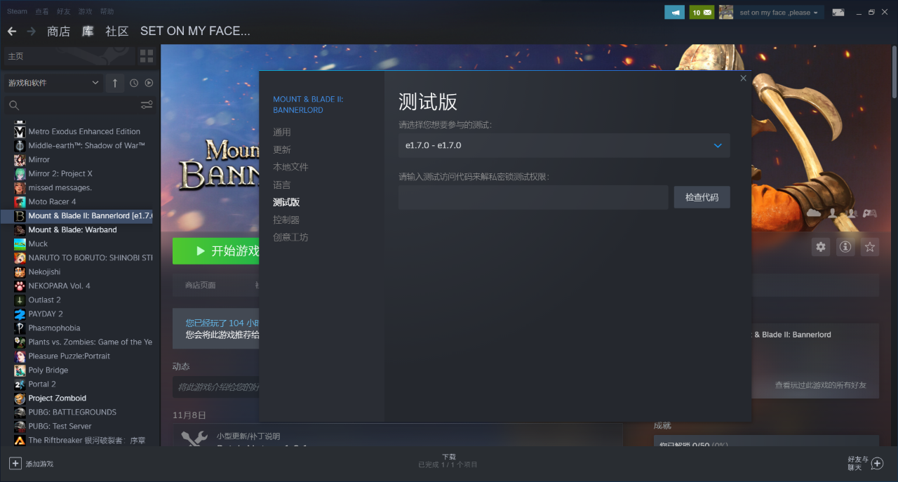The height and width of the screenshot is (482, 898).
Task: Click the green 开始游戏 play button
Action: 216,251
